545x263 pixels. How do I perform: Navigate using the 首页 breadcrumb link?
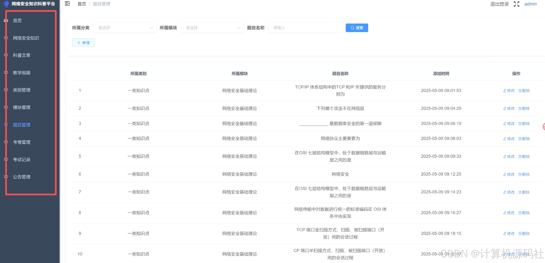coord(82,4)
